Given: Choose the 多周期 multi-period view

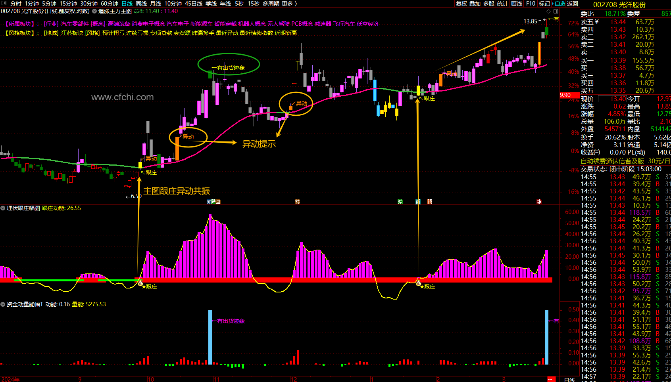Looking at the screenshot, I should point(271,4).
